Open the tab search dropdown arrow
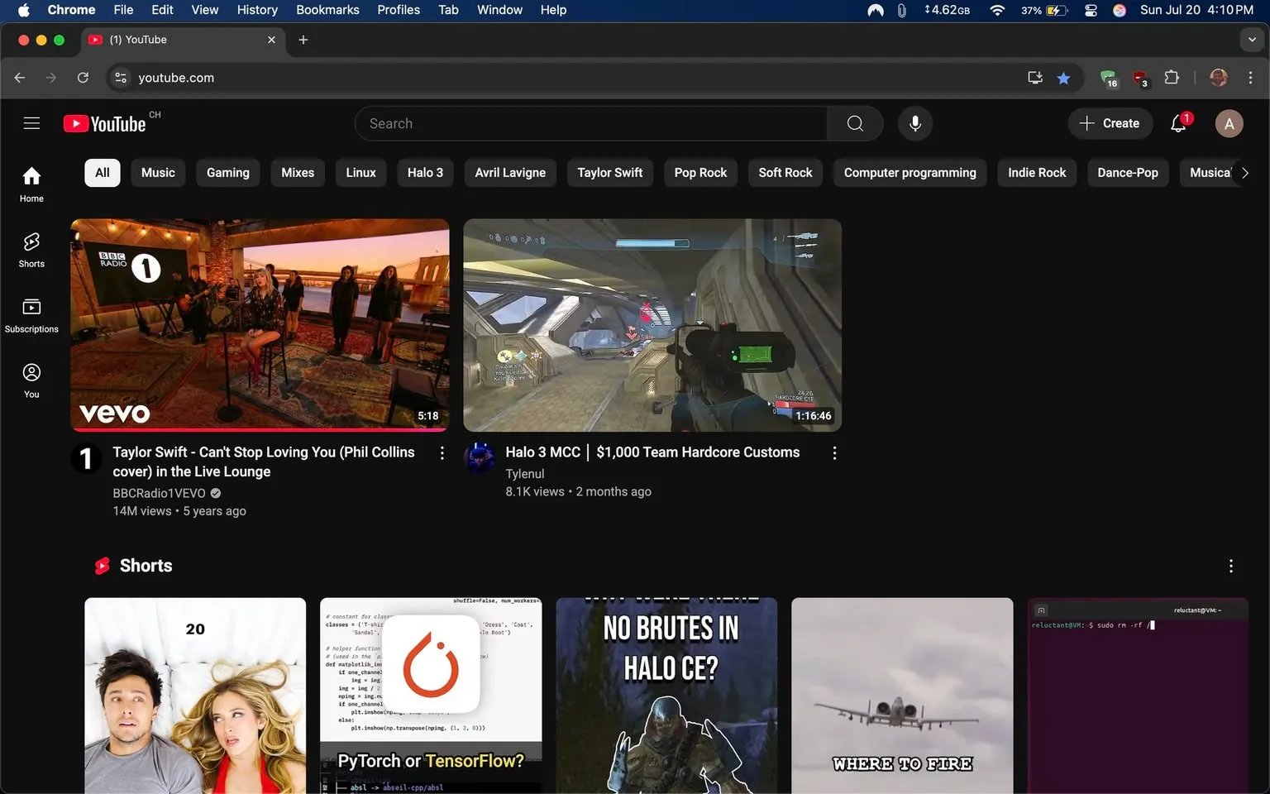Image resolution: width=1270 pixels, height=794 pixels. pos(1253,39)
